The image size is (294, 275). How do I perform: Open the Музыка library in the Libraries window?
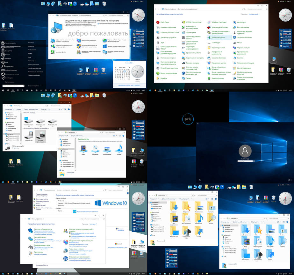coord(119,150)
